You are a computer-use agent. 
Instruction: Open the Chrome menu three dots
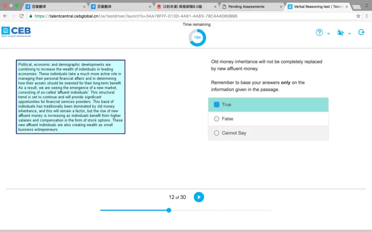(367, 16)
